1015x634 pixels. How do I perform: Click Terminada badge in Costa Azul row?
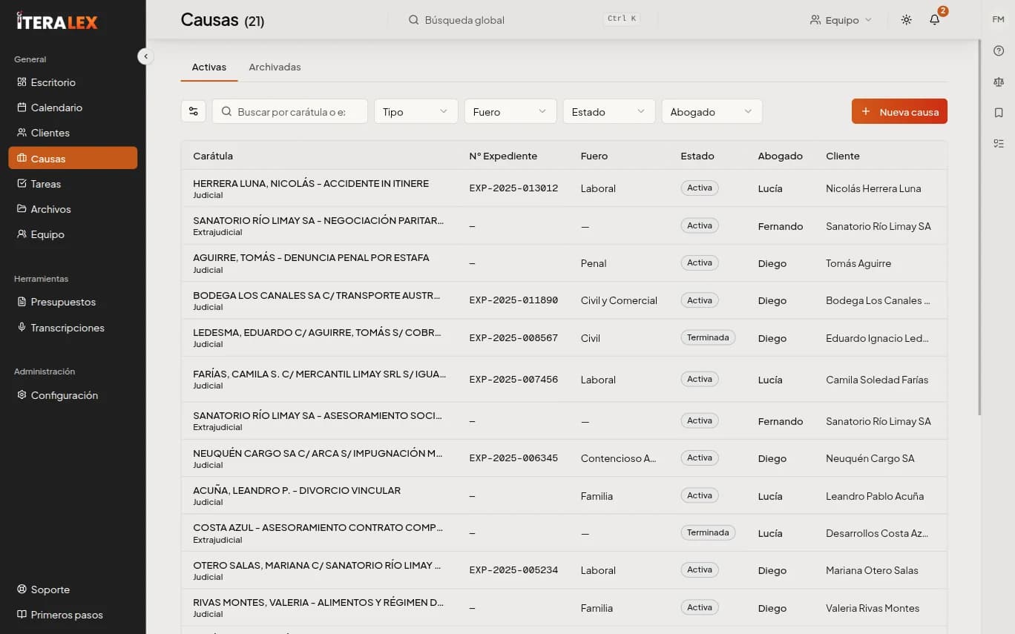click(x=708, y=532)
